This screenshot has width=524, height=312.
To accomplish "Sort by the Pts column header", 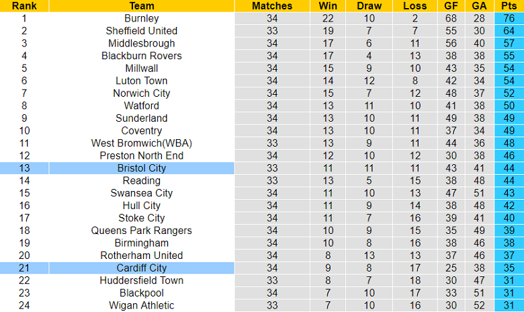I will tap(511, 6).
